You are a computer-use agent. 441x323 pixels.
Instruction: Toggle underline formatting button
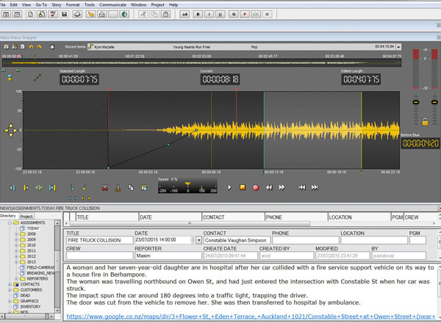(220, 14)
